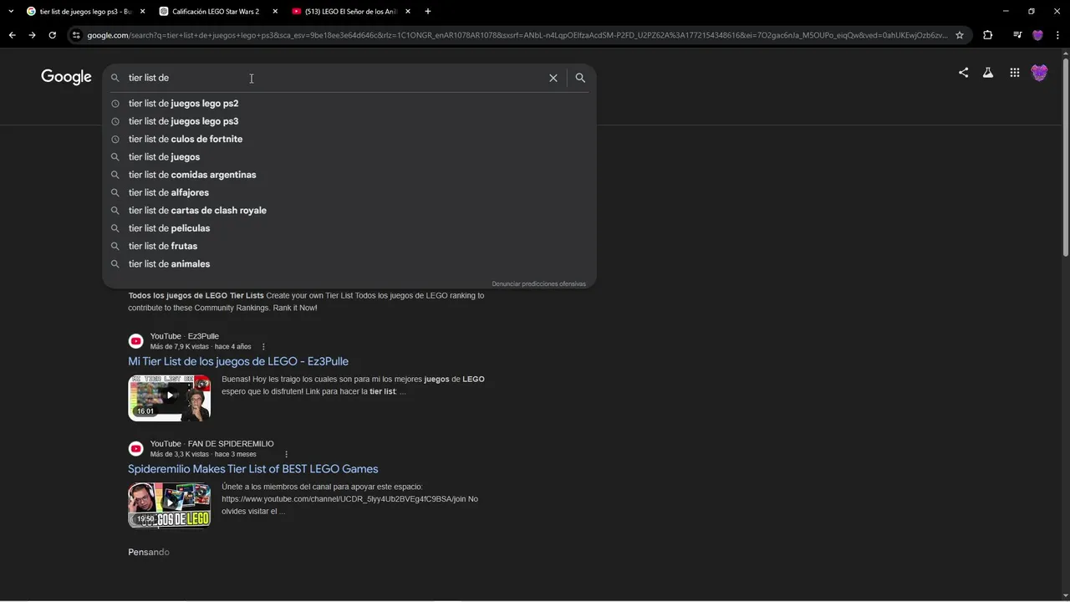Open the Google account avatar
The image size is (1070, 602).
tap(1039, 74)
